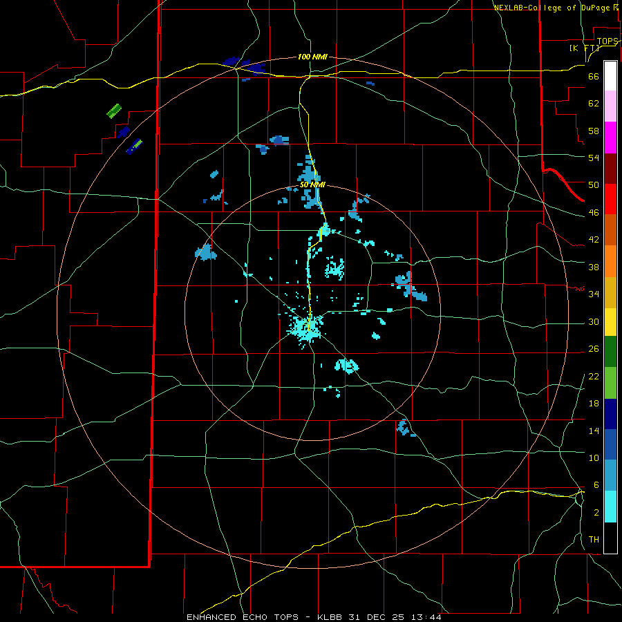Image resolution: width=622 pixels, height=622 pixels.
Task: Click the gold legend swatch
Action: coord(610,292)
